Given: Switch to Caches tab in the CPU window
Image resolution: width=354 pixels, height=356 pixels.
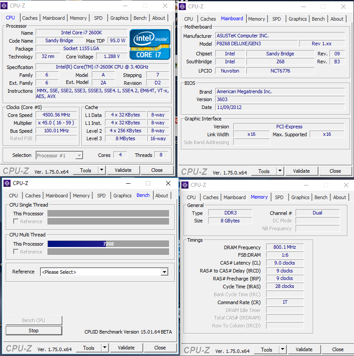Looking at the screenshot, I should [30, 18].
